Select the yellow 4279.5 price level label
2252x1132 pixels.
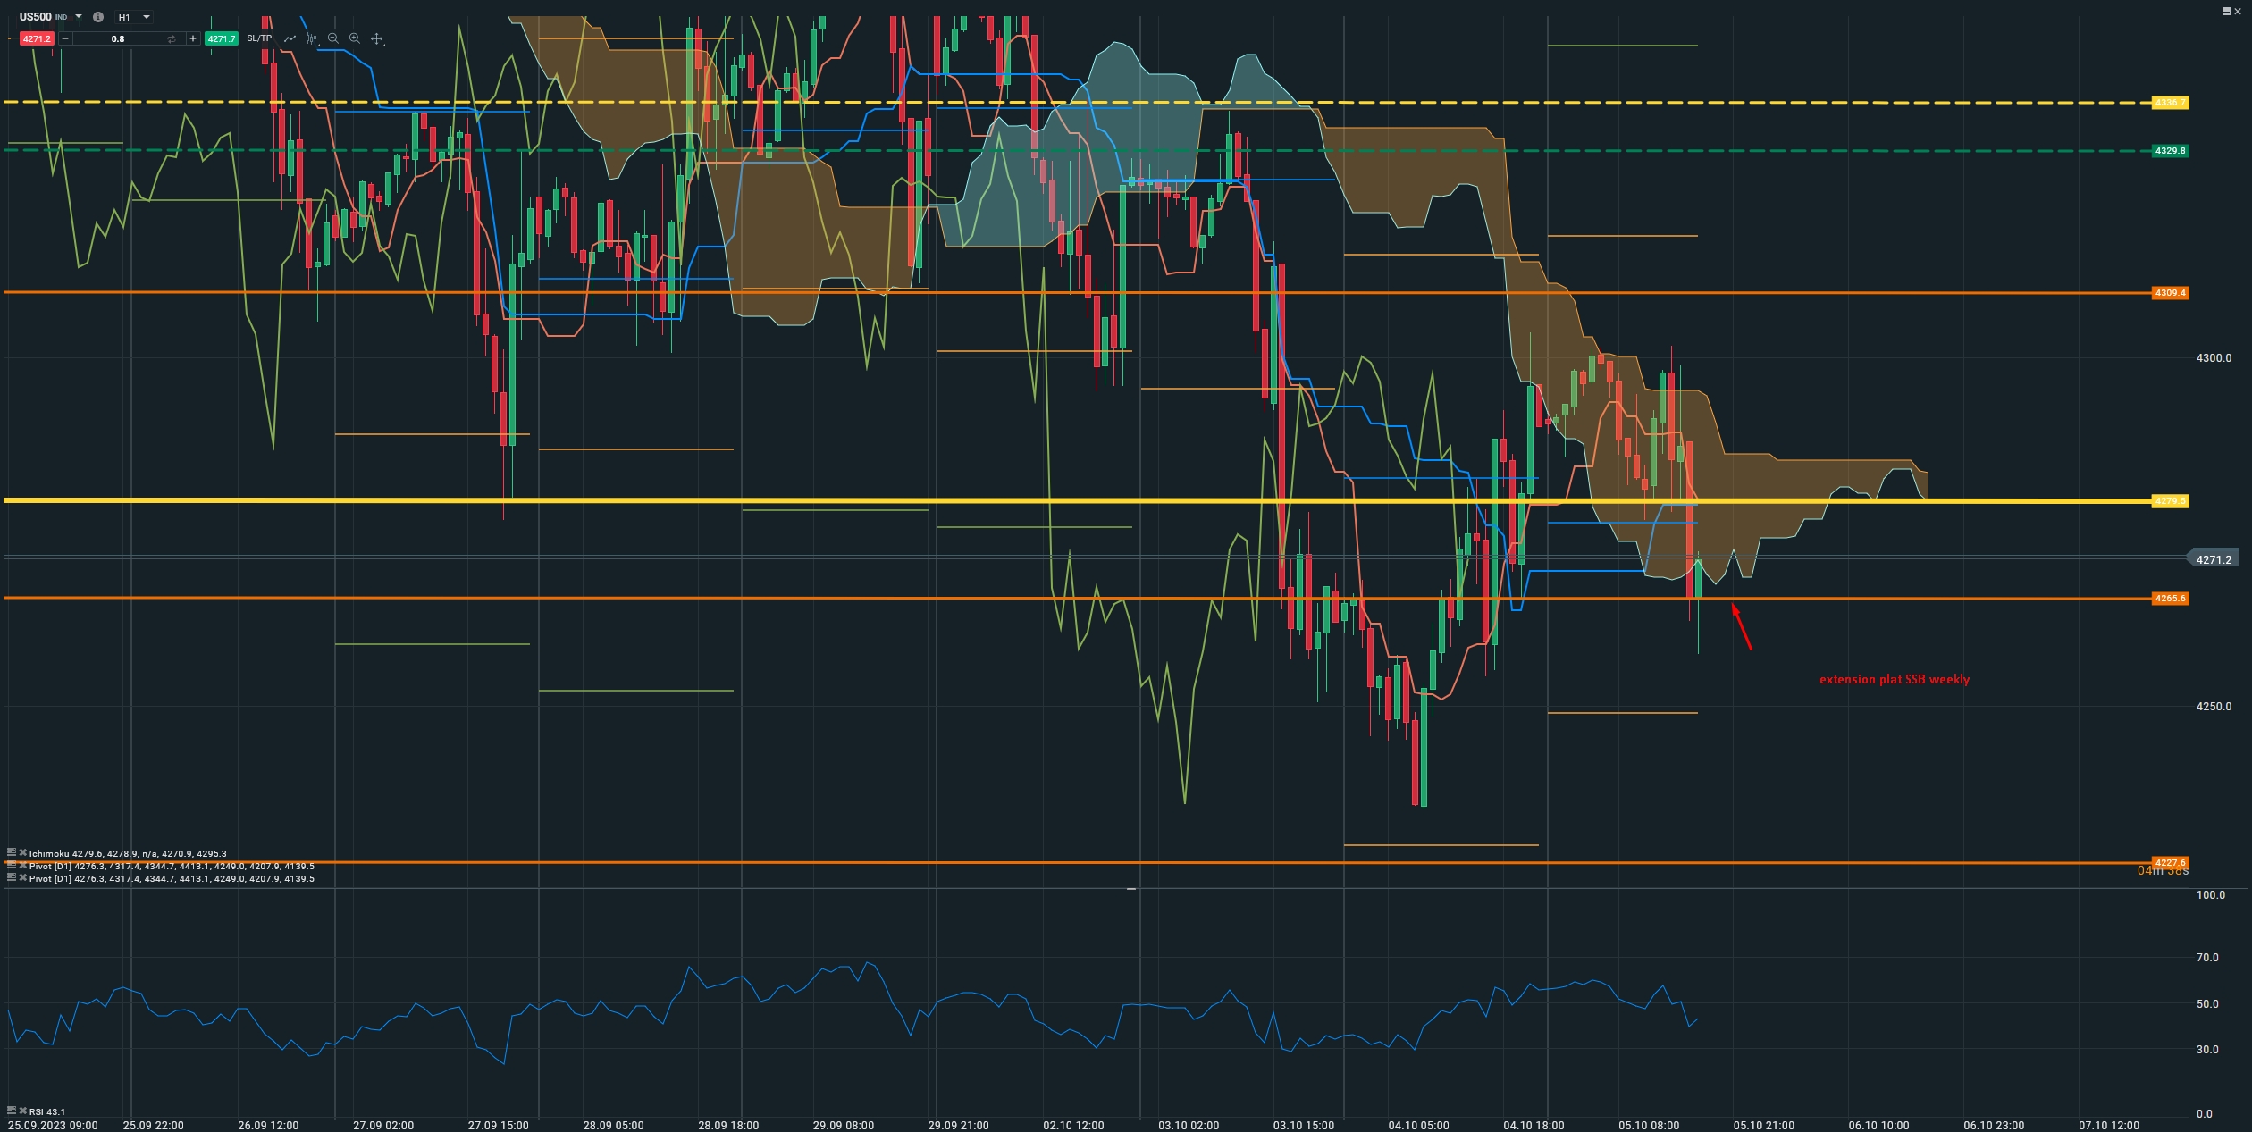tap(2169, 501)
